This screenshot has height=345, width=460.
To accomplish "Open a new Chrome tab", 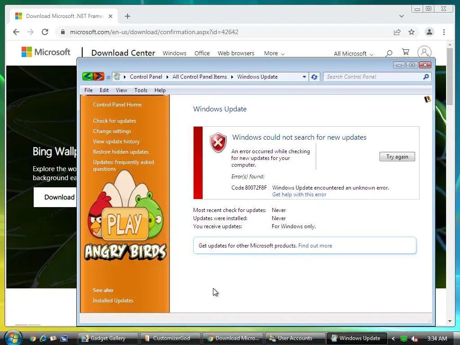I will (x=127, y=16).
